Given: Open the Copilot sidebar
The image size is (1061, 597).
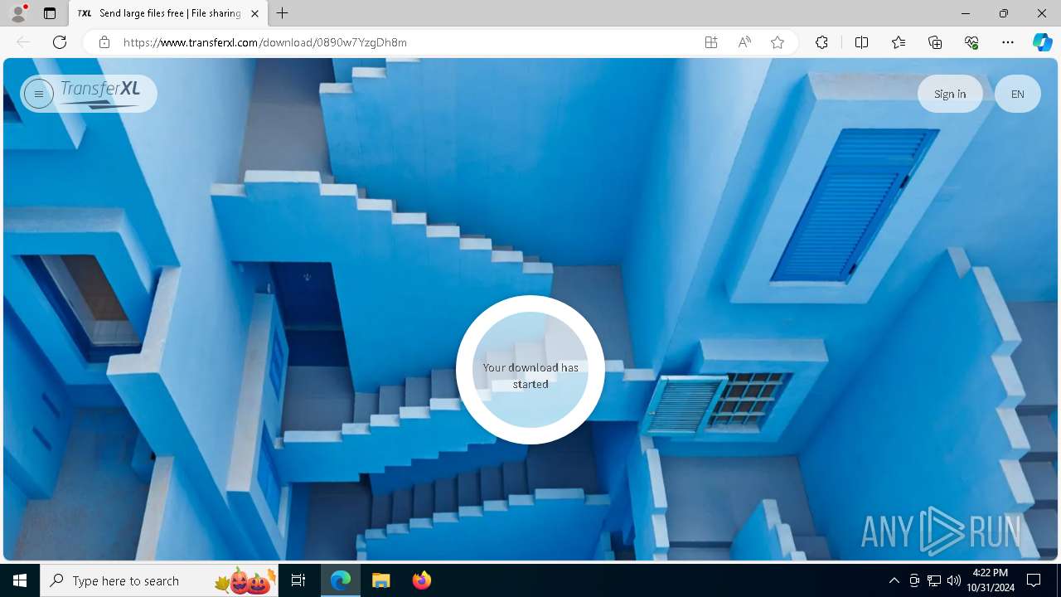Looking at the screenshot, I should coord(1042,42).
